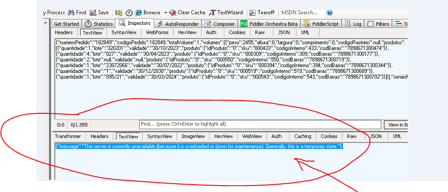Select the response TextView tab
Viewport: 448px width, 192px height.
coord(128,136)
